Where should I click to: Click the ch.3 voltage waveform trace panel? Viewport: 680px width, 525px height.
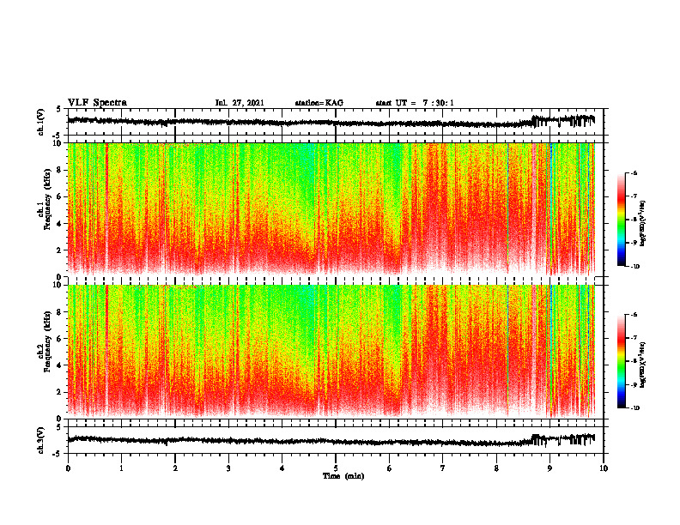[336, 440]
